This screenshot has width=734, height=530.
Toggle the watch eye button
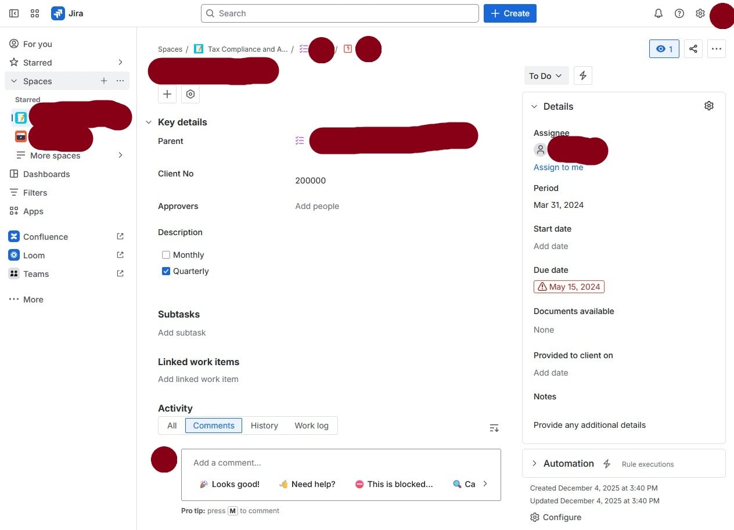point(664,49)
